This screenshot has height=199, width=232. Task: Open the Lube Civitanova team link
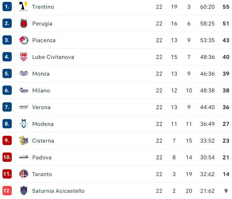(x=53, y=57)
